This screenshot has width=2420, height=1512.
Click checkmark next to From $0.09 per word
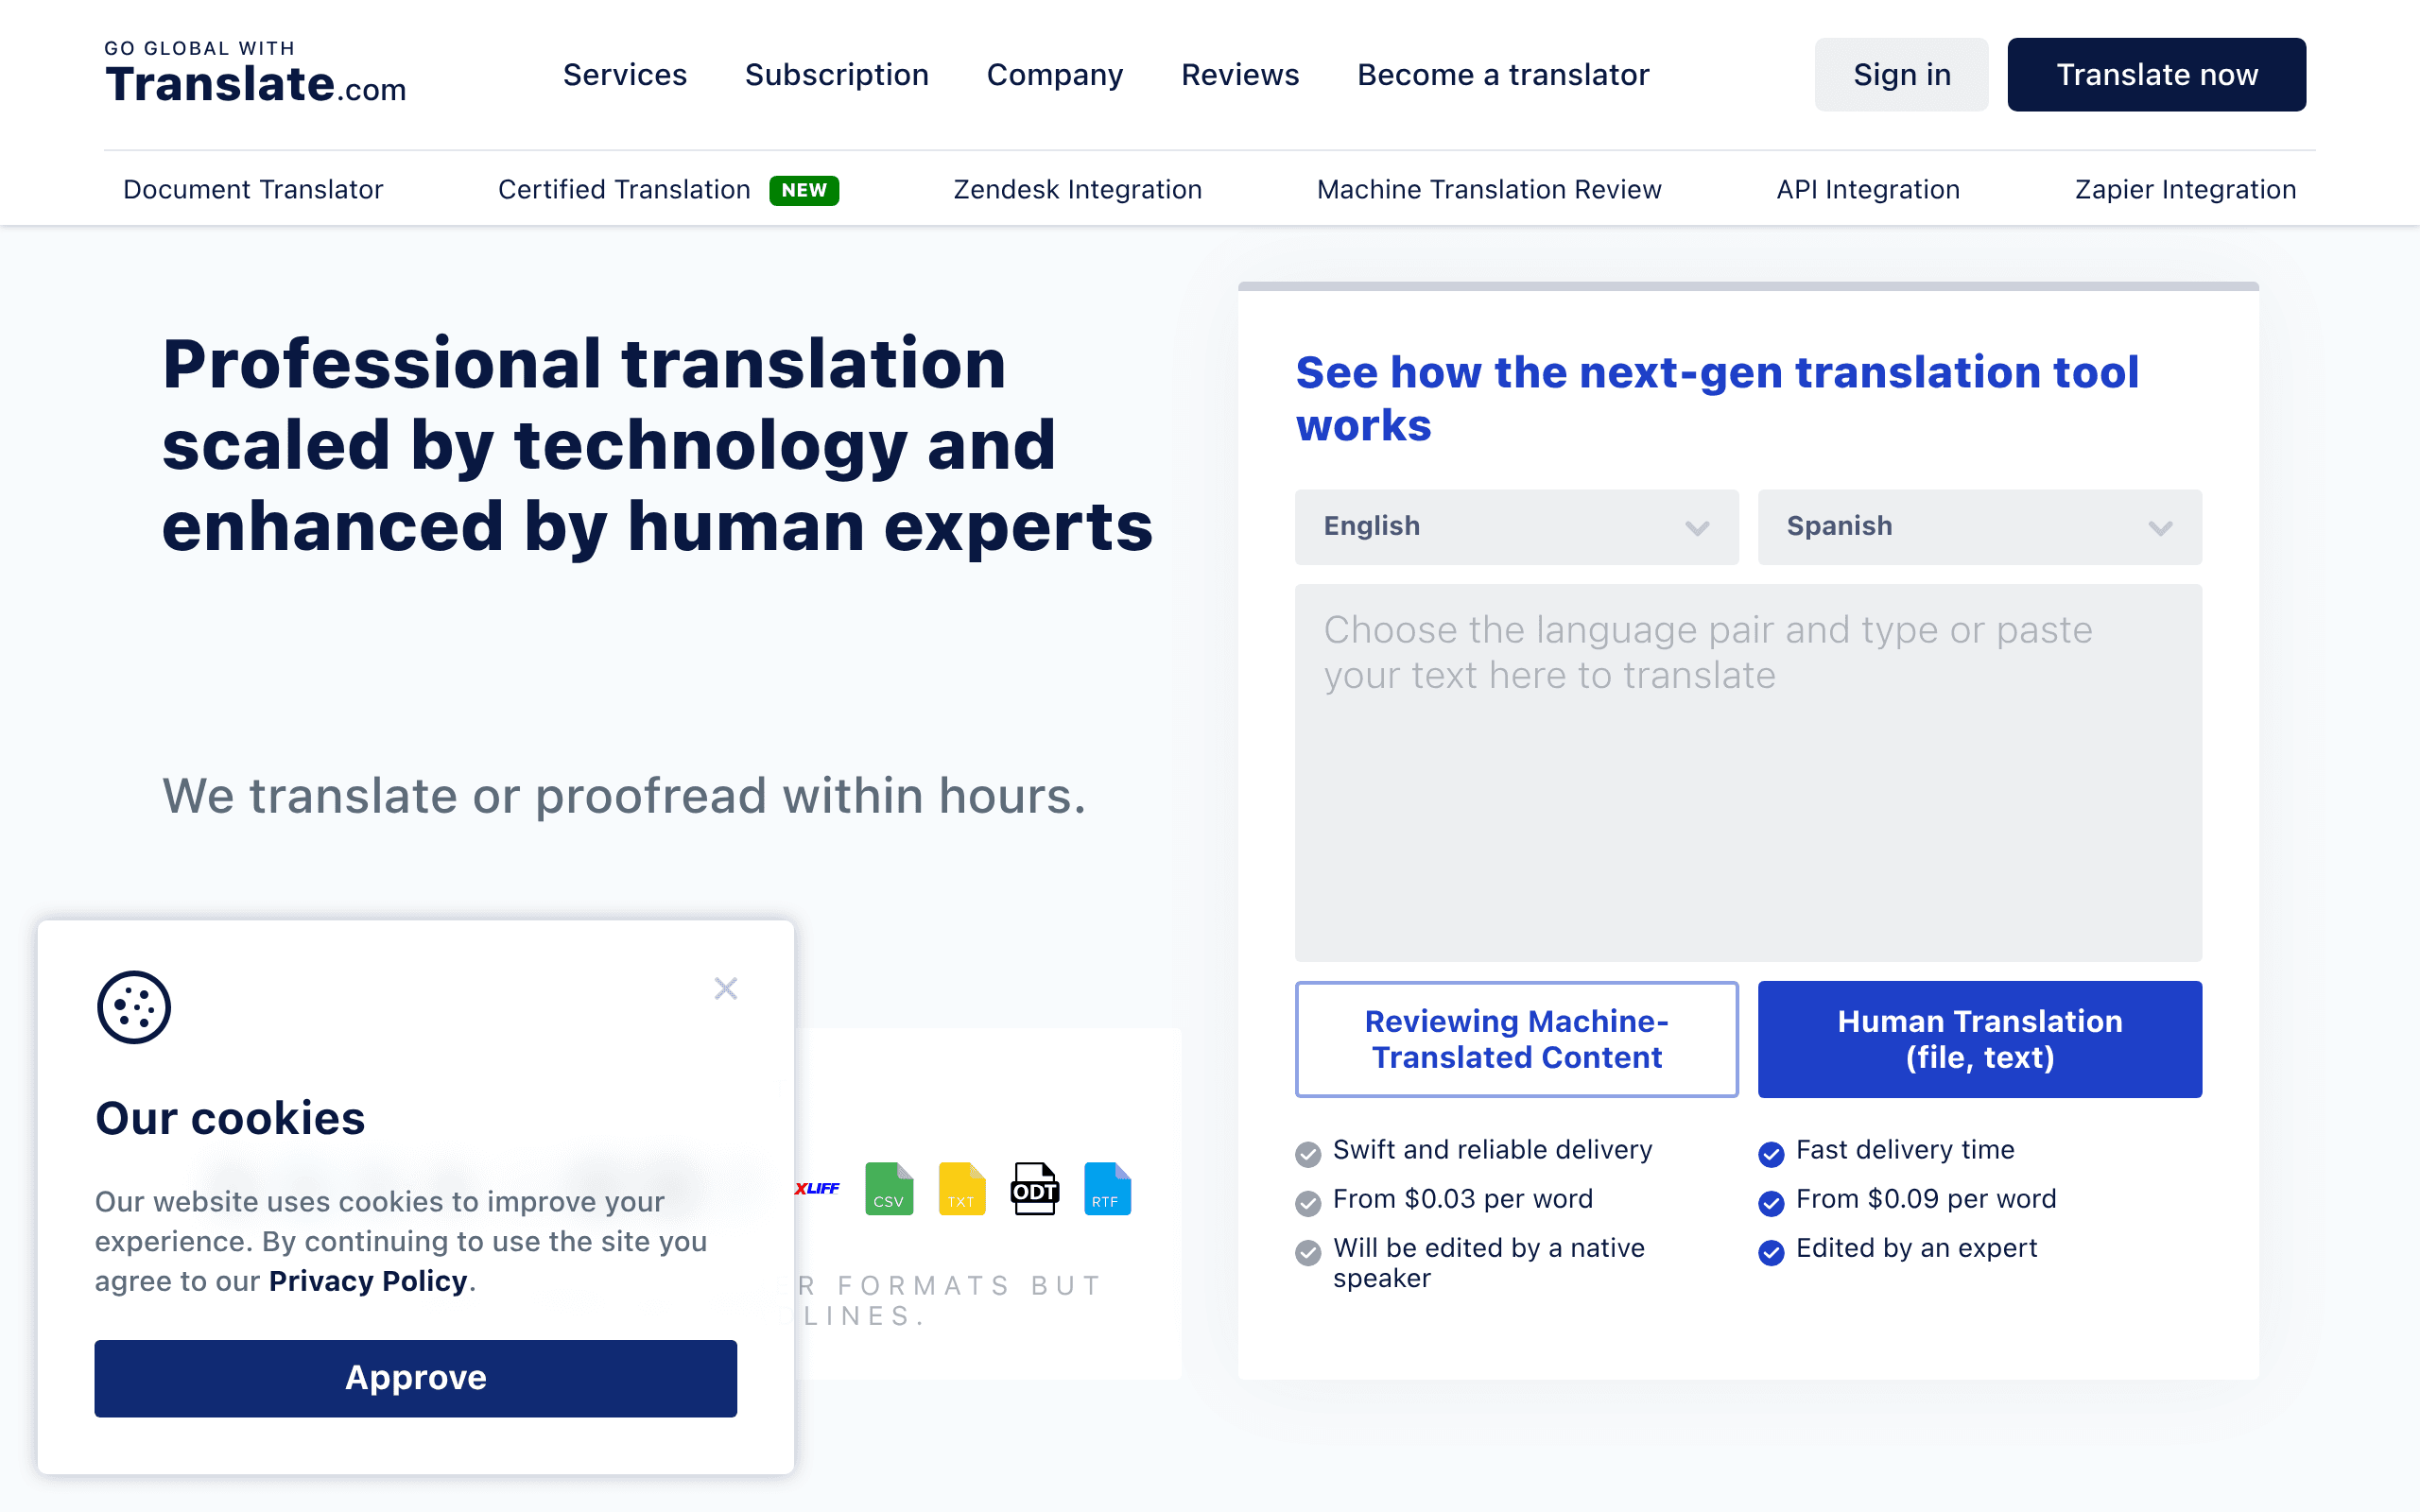tap(1771, 1203)
